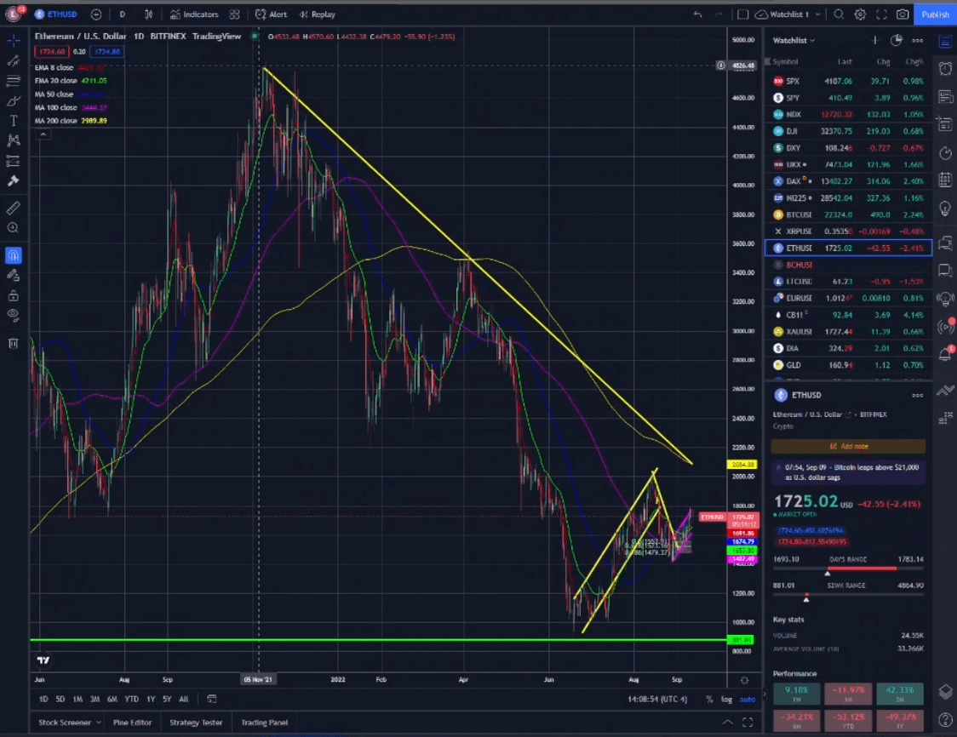Image resolution: width=957 pixels, height=737 pixels.
Task: Switch to the Strategy Tester tab
Action: click(196, 723)
